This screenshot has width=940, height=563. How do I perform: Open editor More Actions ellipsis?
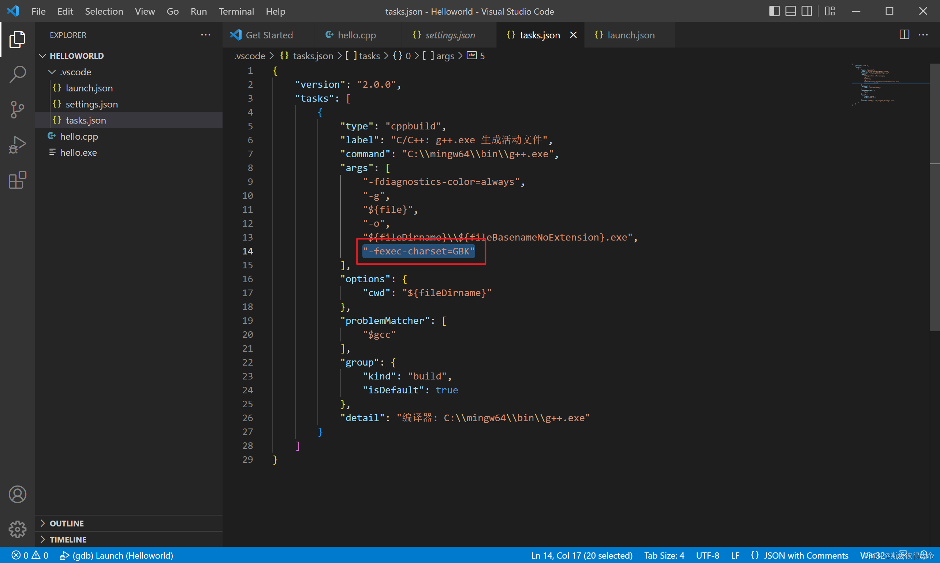(x=923, y=34)
